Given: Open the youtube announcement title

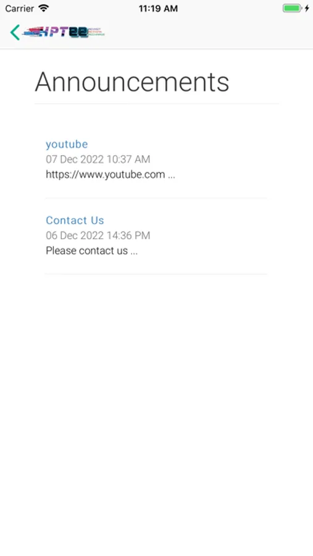Looking at the screenshot, I should pos(67,144).
